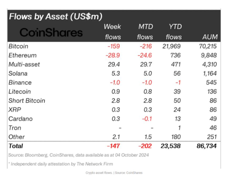Screen dimensions: 233x178
Task: Click the Tron row label
Action: (15, 128)
